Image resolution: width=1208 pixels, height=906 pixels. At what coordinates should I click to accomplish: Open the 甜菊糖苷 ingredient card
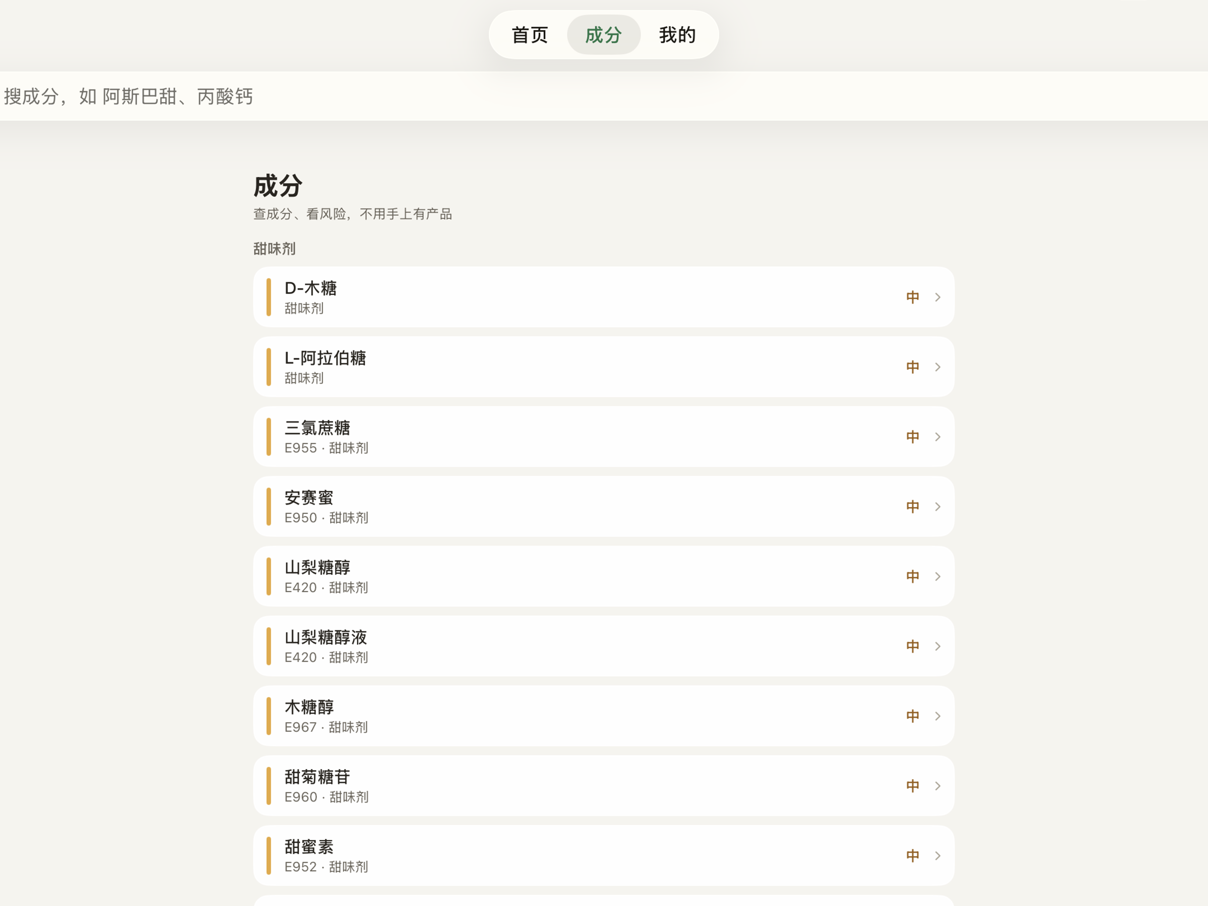(604, 786)
